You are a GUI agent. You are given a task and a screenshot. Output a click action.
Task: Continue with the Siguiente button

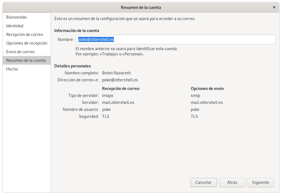260,182
